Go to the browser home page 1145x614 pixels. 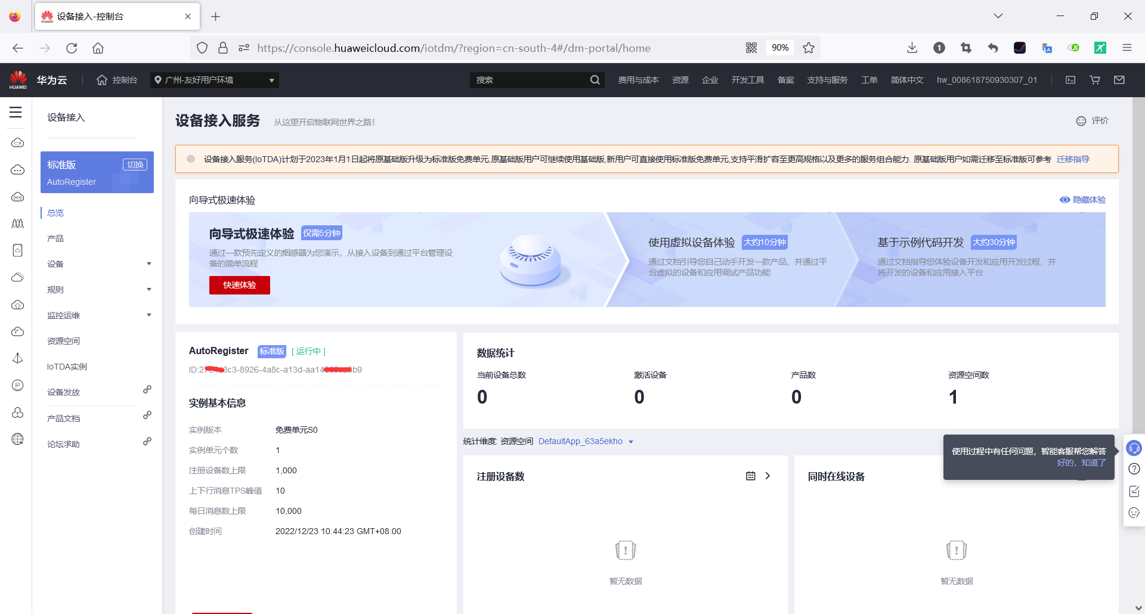tap(98, 48)
